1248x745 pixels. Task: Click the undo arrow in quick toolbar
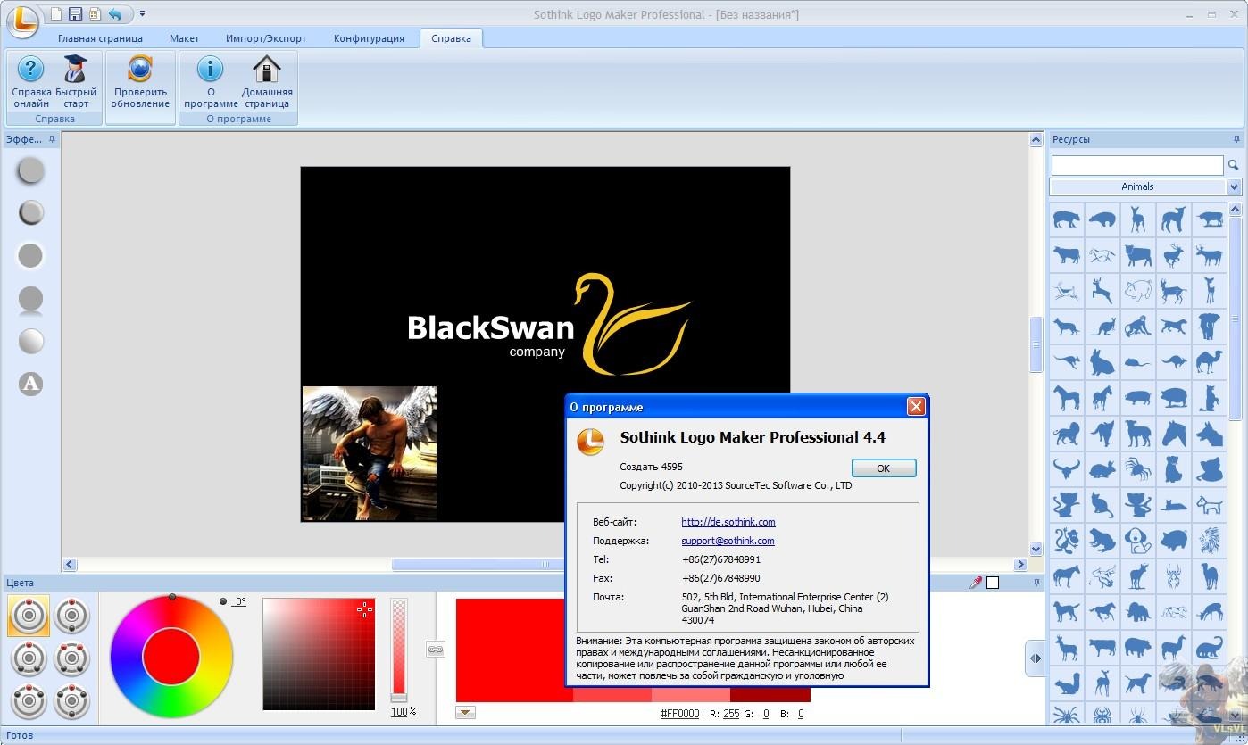[x=115, y=13]
